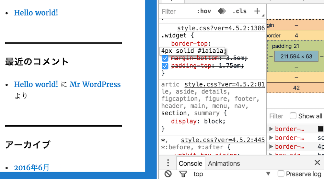Open the 2016年6月 archive link

coord(32,167)
